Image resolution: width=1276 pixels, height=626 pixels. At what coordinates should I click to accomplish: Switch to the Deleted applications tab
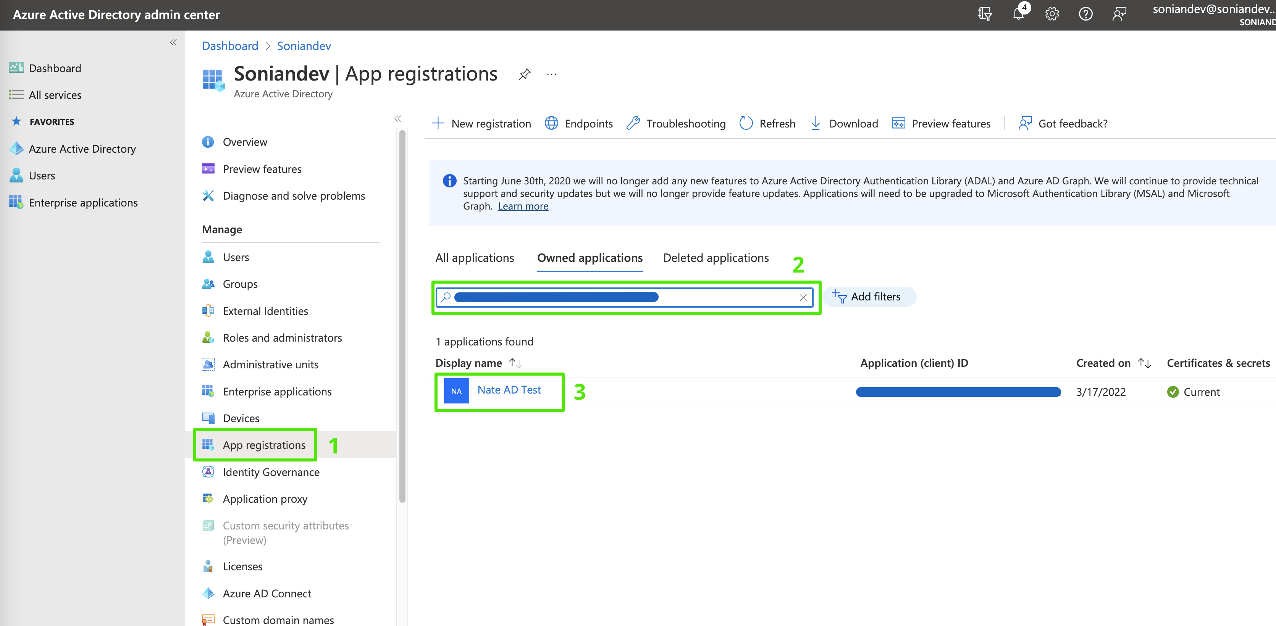click(x=716, y=258)
